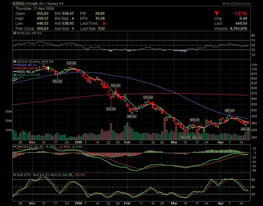Click the Prev Close value 455.03
This screenshot has width=263, height=206.
[x=43, y=29]
